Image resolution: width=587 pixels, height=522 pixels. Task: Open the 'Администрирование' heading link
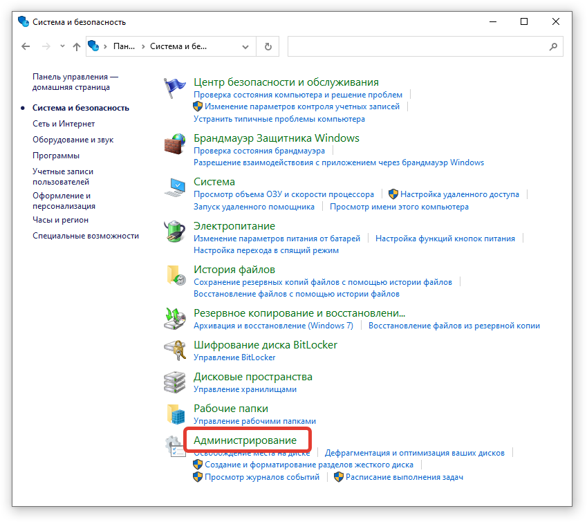pos(245,440)
